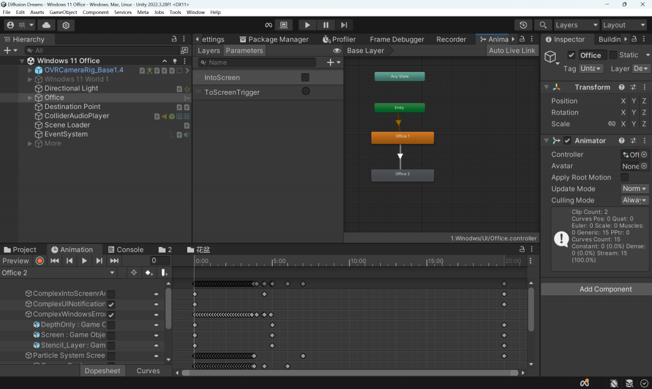This screenshot has height=389, width=652.
Task: Toggle Office object active checkbox in Inspector
Action: [x=571, y=55]
